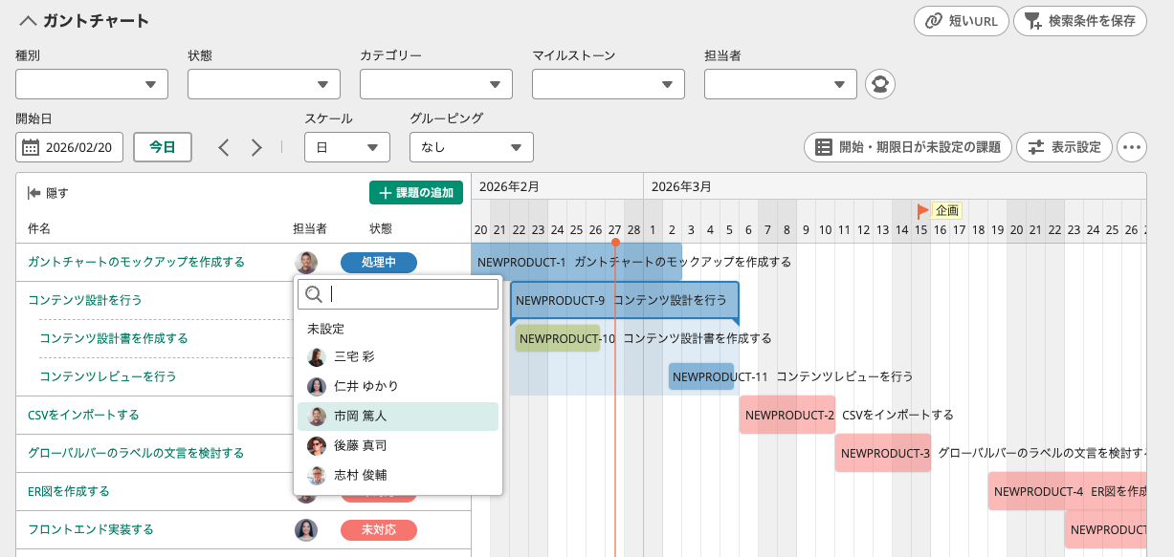Select 未設定 in assignee list
The image size is (1174, 557).
[x=398, y=329]
